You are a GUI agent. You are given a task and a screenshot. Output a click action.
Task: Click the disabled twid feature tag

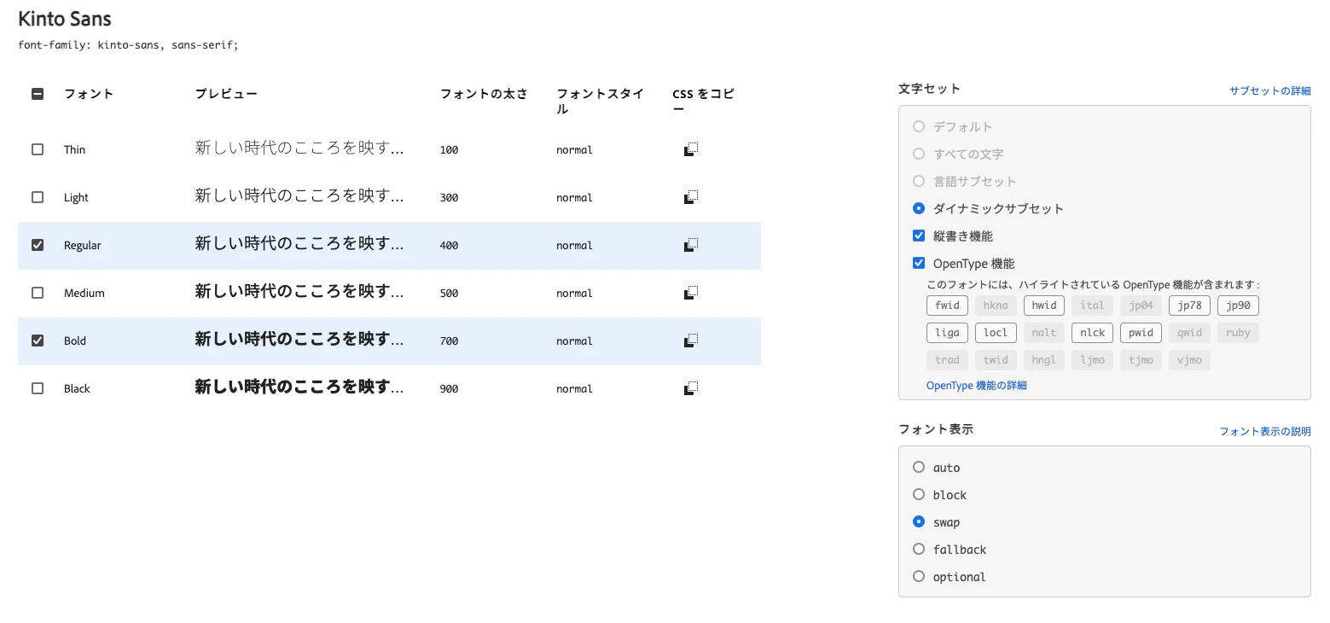(x=996, y=360)
